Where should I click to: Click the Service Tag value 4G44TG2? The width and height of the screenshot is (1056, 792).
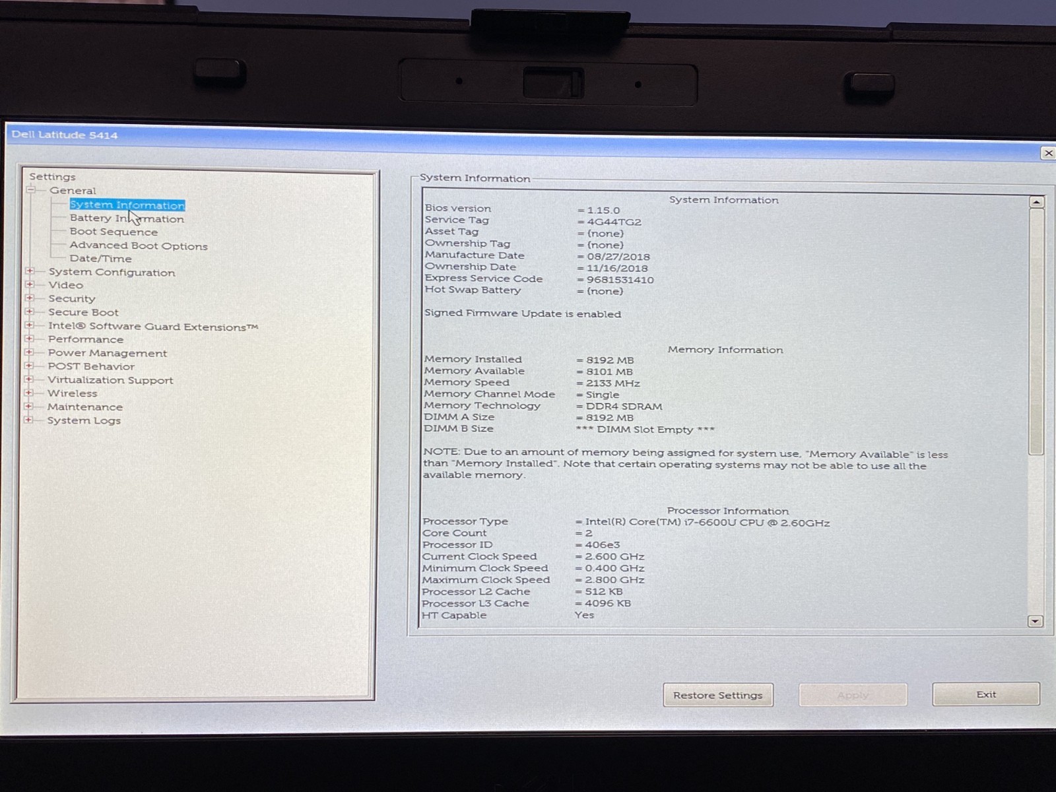point(614,222)
